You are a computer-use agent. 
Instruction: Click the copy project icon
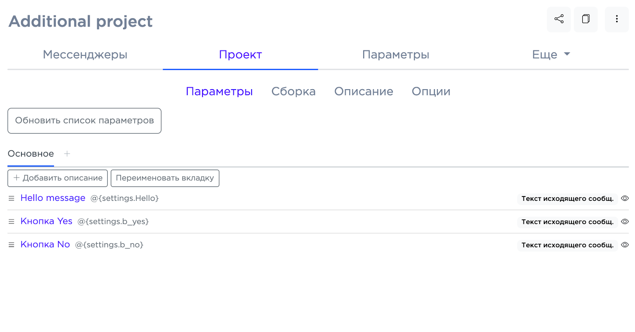[x=586, y=19]
